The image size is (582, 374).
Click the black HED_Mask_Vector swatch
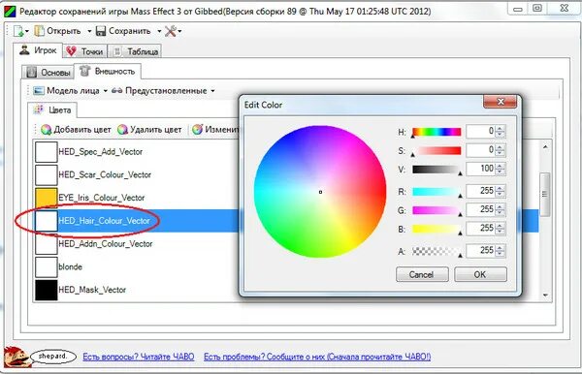46,290
